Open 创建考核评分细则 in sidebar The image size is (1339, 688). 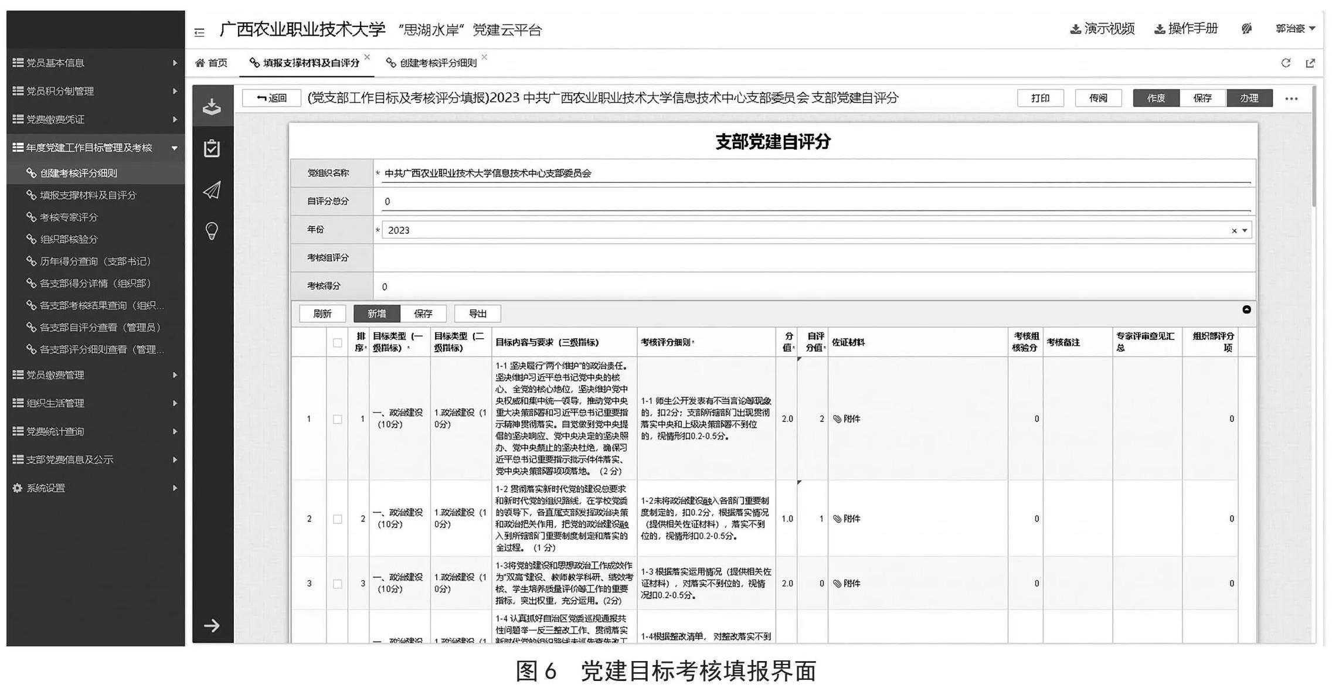[96, 173]
